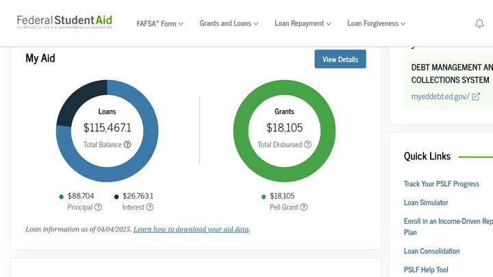
Task: Click the $115,467.1 loan total balance
Action: (108, 128)
